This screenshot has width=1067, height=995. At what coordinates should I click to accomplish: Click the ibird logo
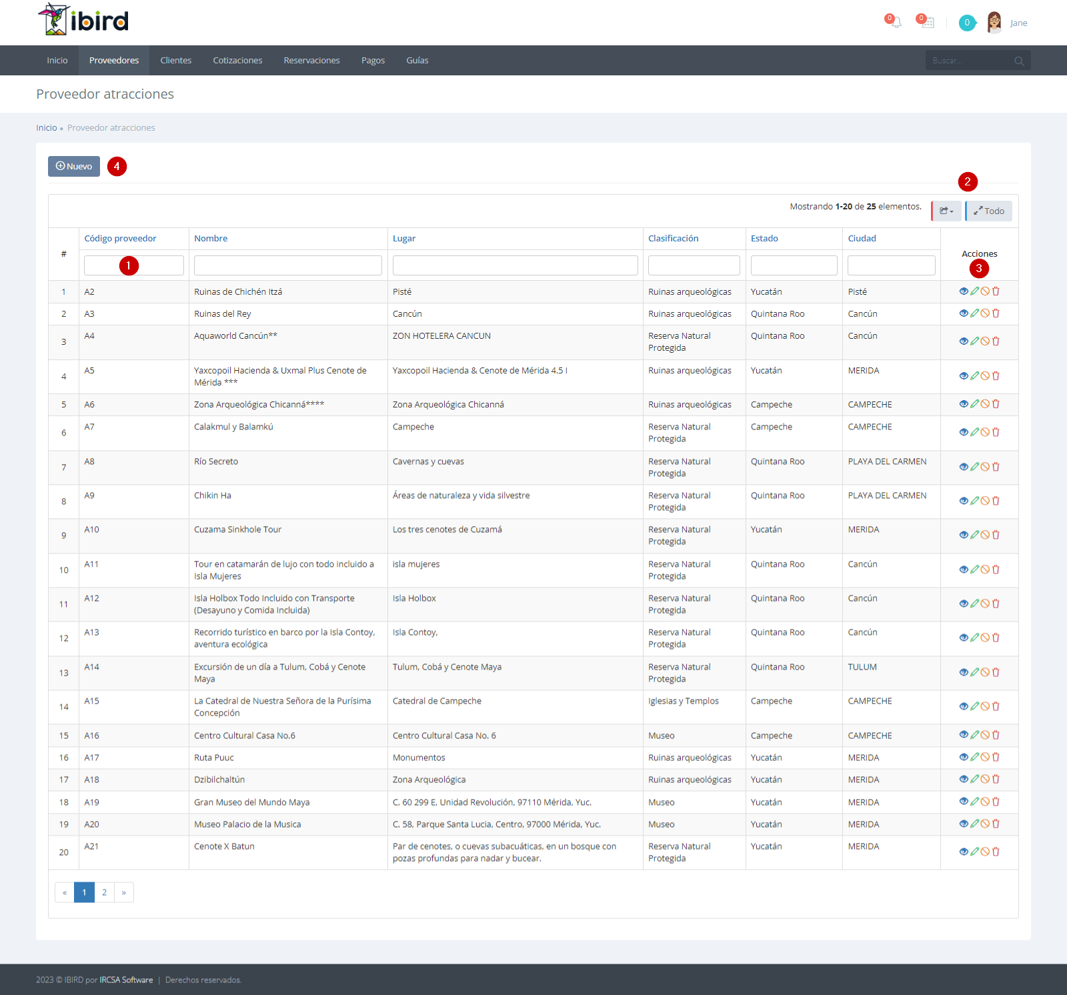[x=83, y=19]
